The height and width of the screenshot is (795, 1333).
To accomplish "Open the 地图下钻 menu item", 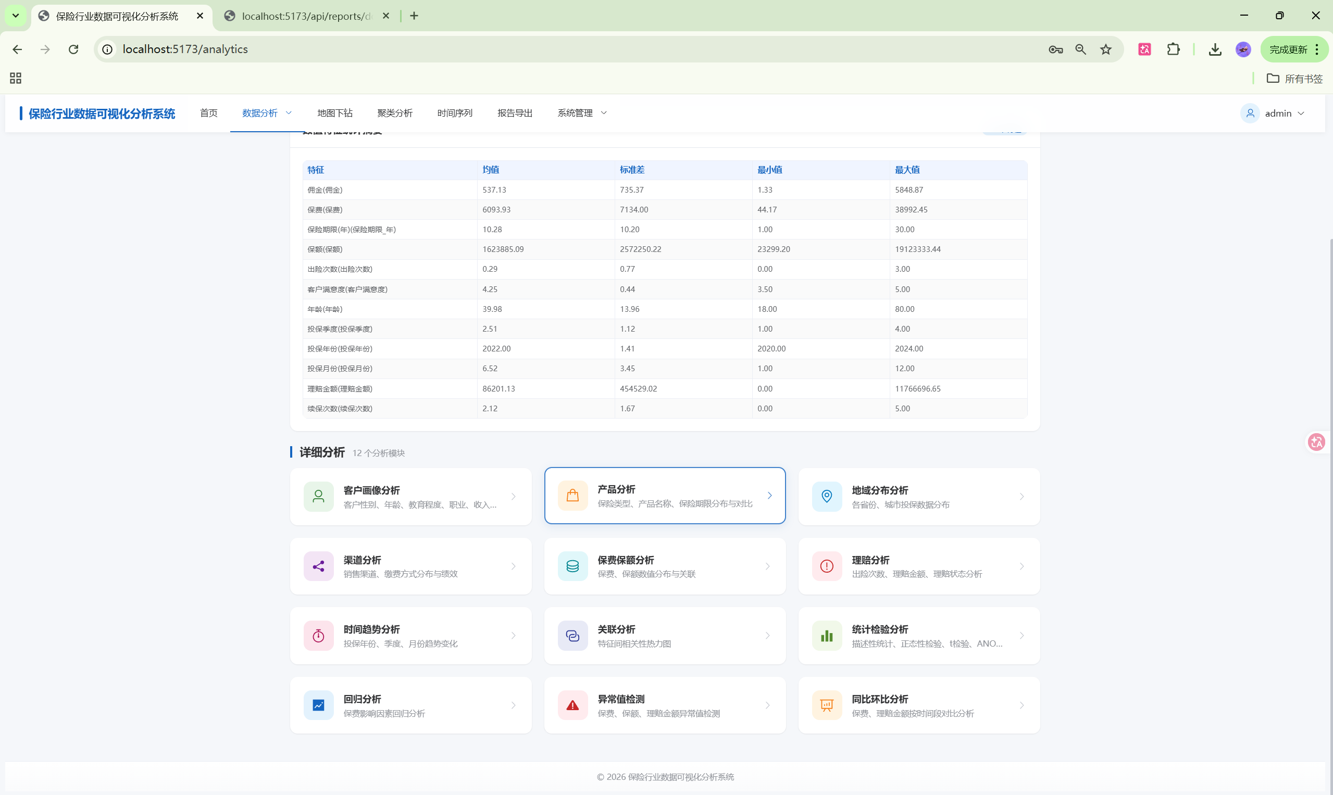I will (x=334, y=113).
